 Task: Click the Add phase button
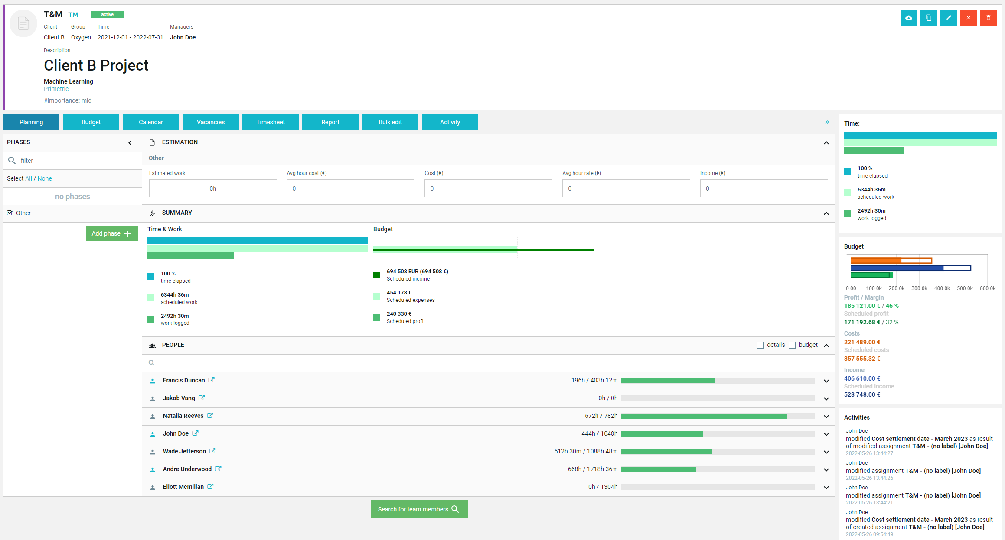112,233
